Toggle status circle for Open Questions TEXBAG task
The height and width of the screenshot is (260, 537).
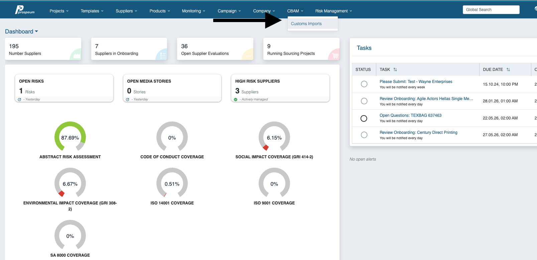click(364, 118)
